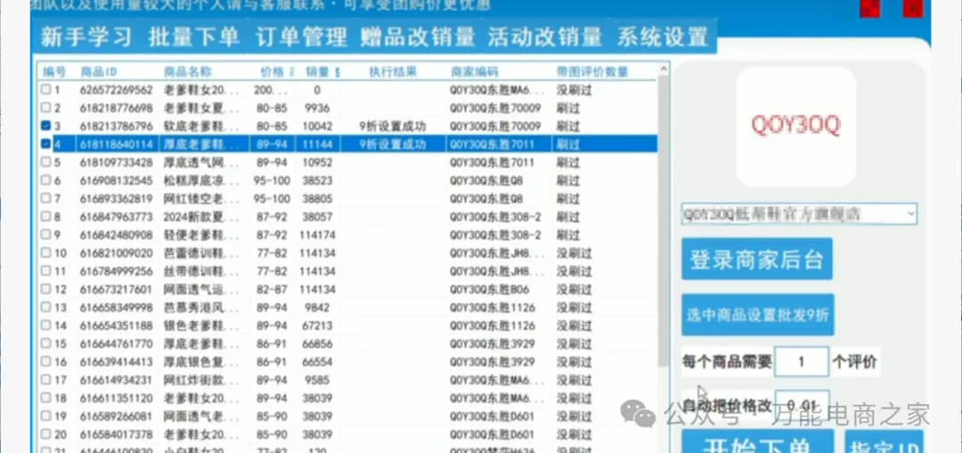The height and width of the screenshot is (453, 962).
Task: Click the product list vertical scrollbar
Action: click(x=663, y=222)
